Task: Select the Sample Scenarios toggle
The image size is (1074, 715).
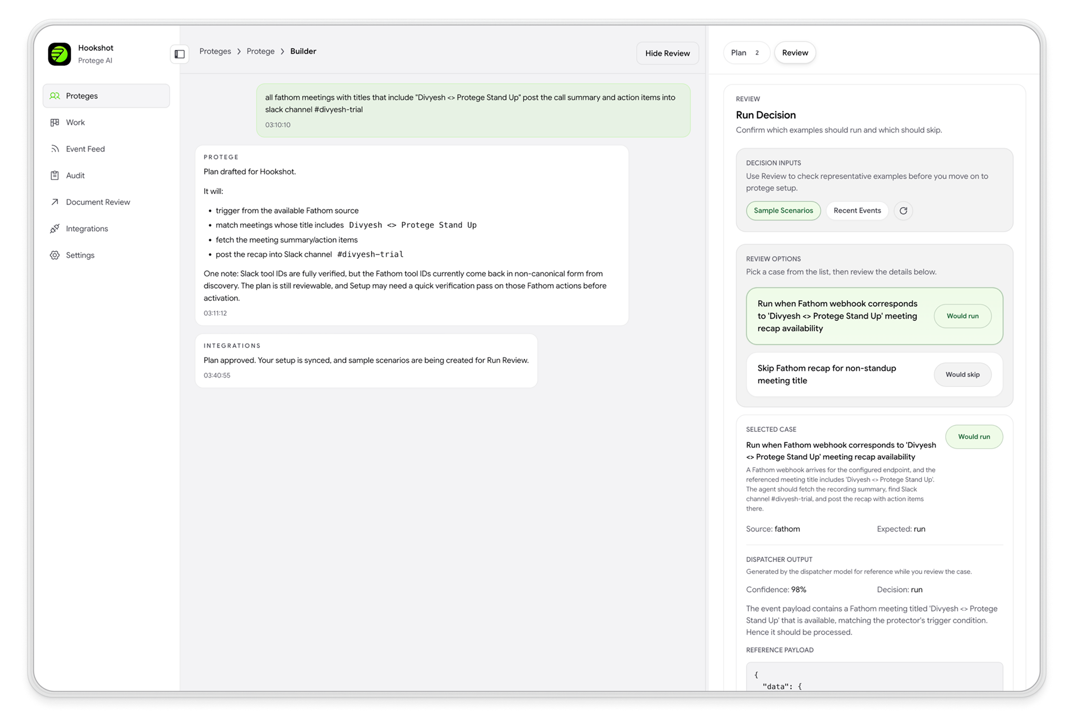Action: 783,211
